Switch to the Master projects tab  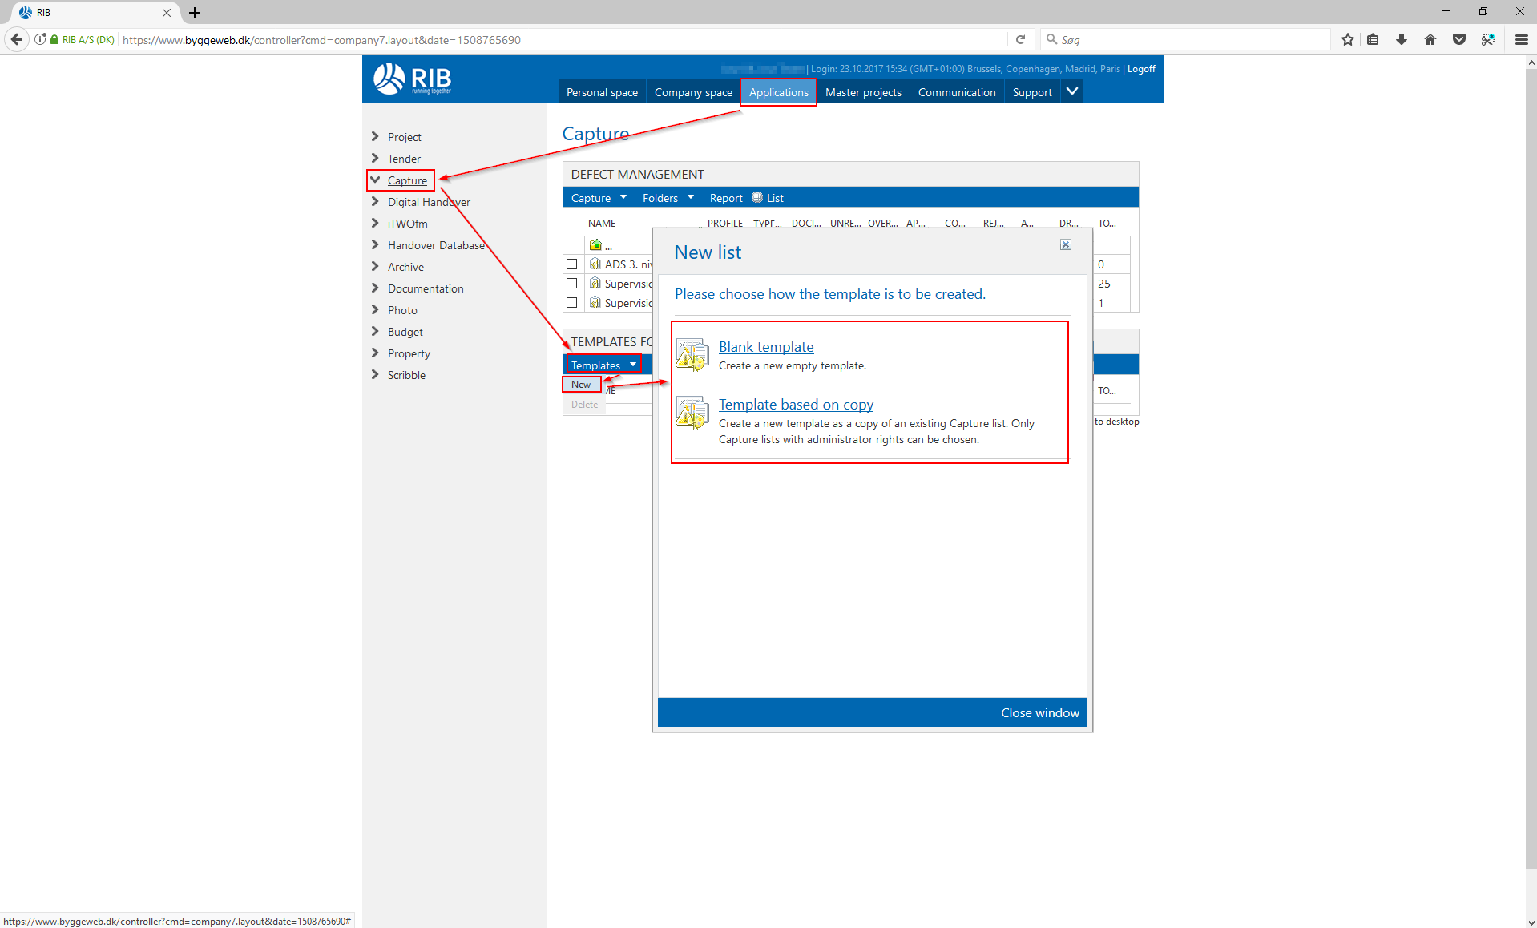tap(863, 92)
